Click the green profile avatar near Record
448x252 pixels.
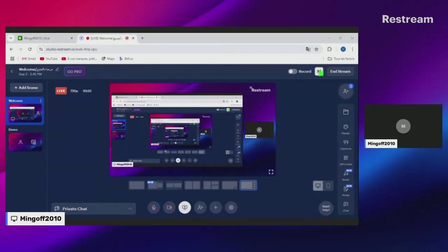click(x=319, y=71)
